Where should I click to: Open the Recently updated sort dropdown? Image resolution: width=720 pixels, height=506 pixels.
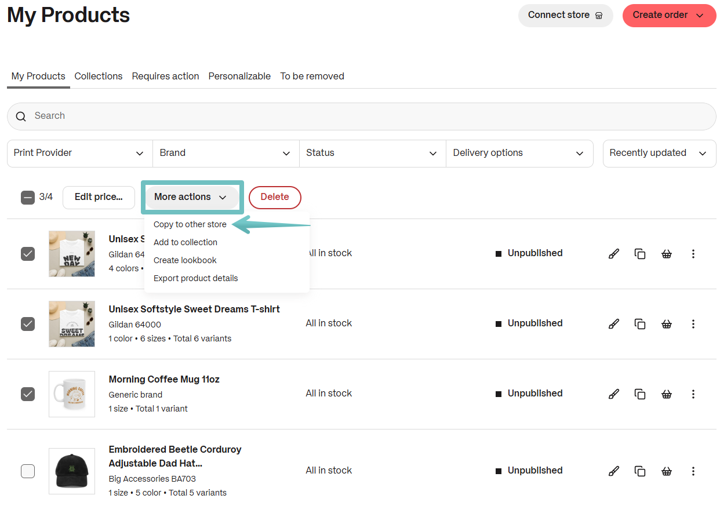tap(659, 153)
